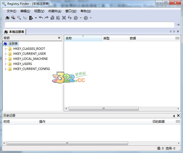183x153 pixels.
Task: Navigate back with the round arrow
Action: (x=76, y=18)
